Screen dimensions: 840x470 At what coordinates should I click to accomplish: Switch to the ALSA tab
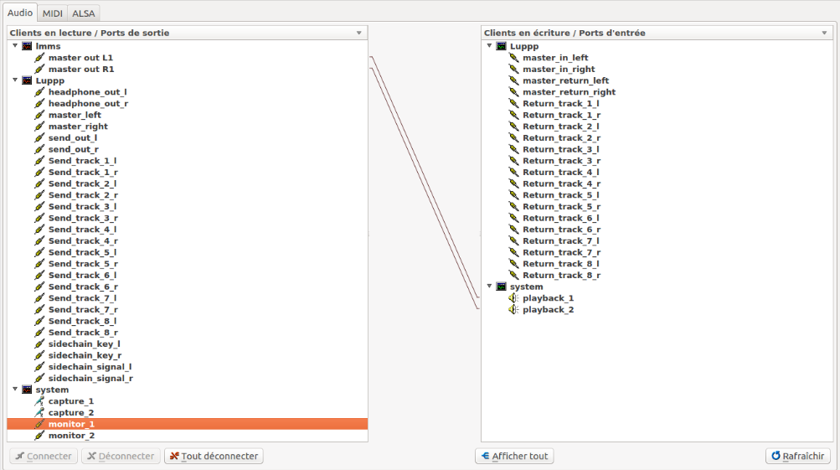(x=84, y=13)
